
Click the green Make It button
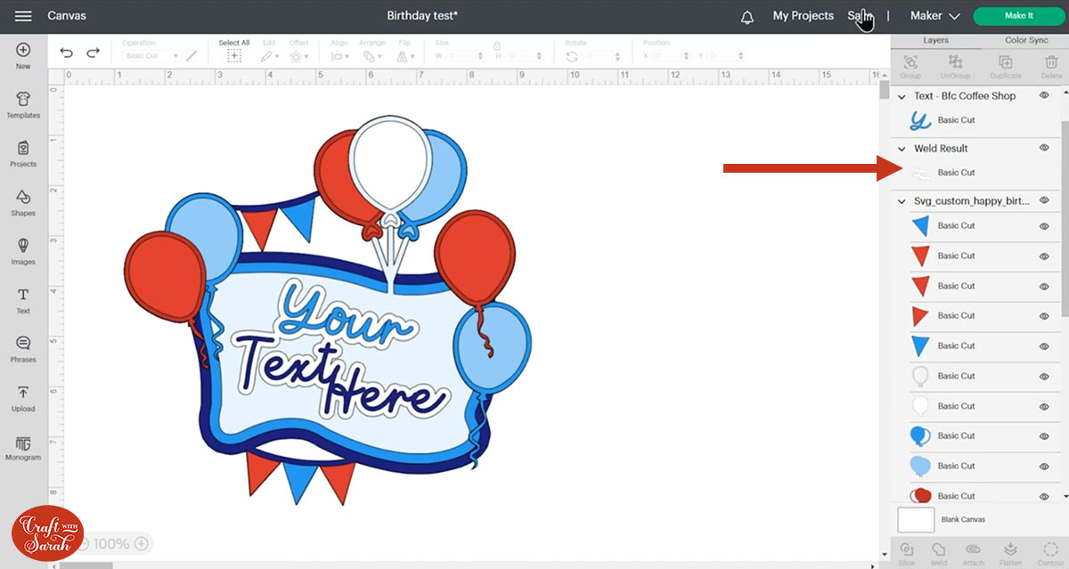tap(1018, 16)
